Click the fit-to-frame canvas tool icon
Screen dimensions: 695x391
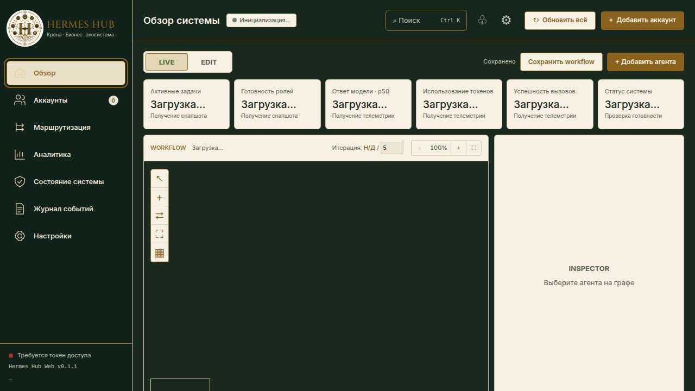coord(160,234)
